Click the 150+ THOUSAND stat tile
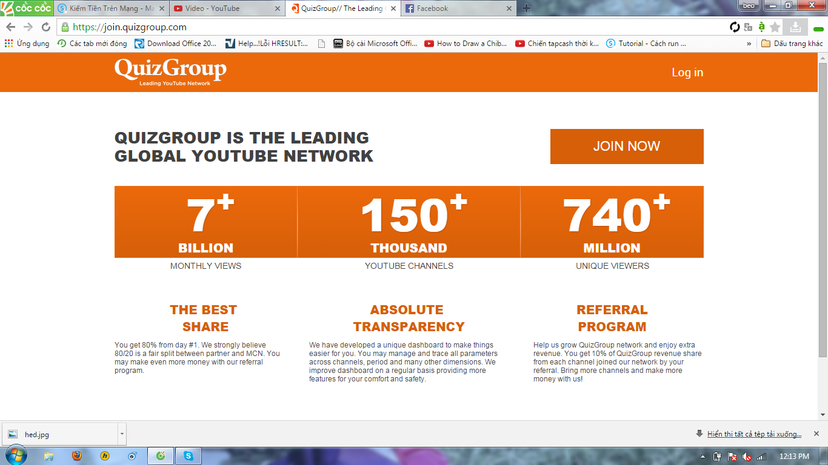The height and width of the screenshot is (465, 828). (x=409, y=222)
